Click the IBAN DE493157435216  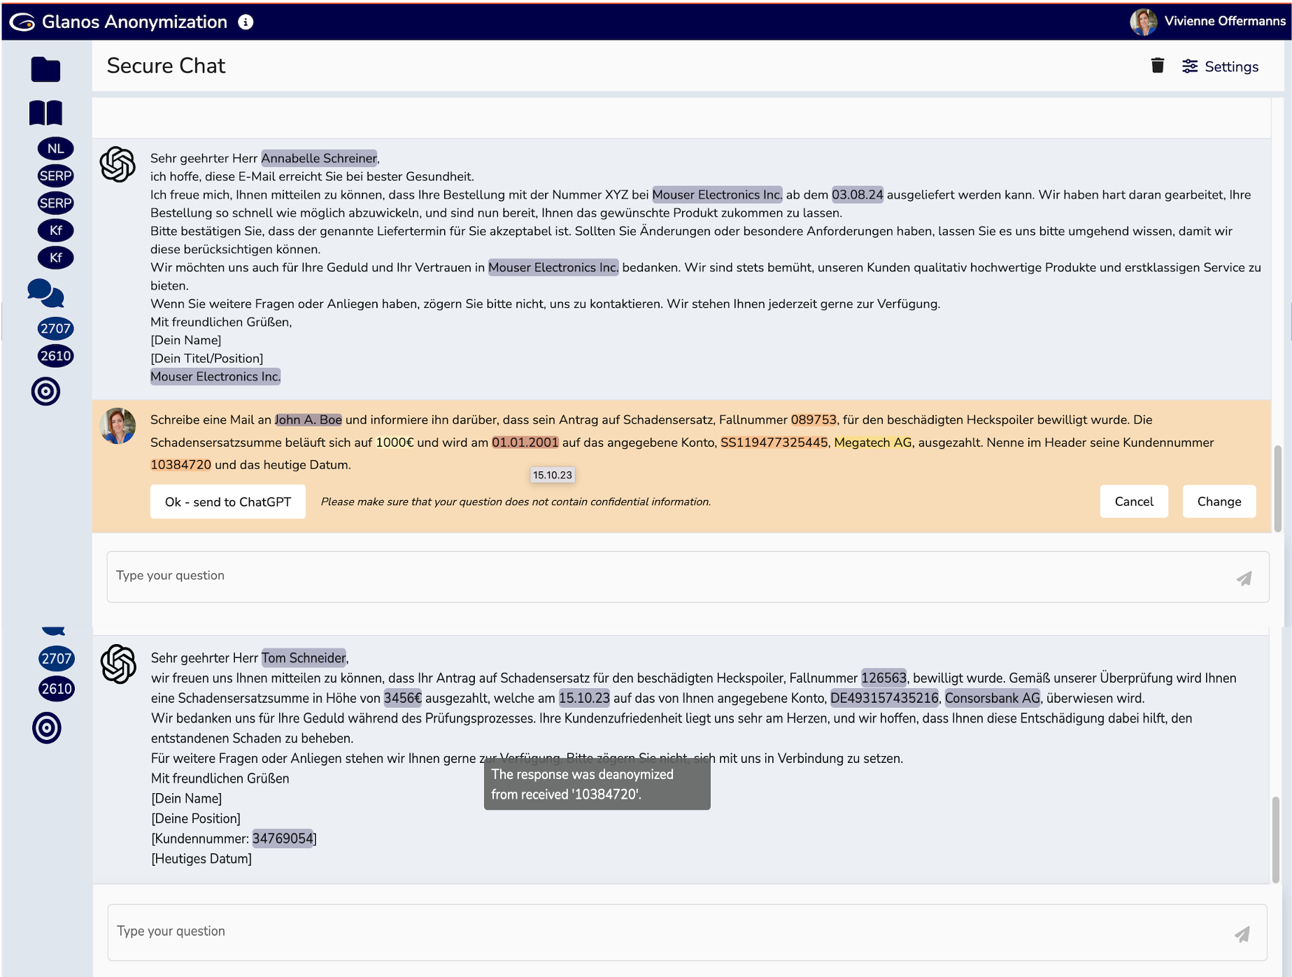884,698
